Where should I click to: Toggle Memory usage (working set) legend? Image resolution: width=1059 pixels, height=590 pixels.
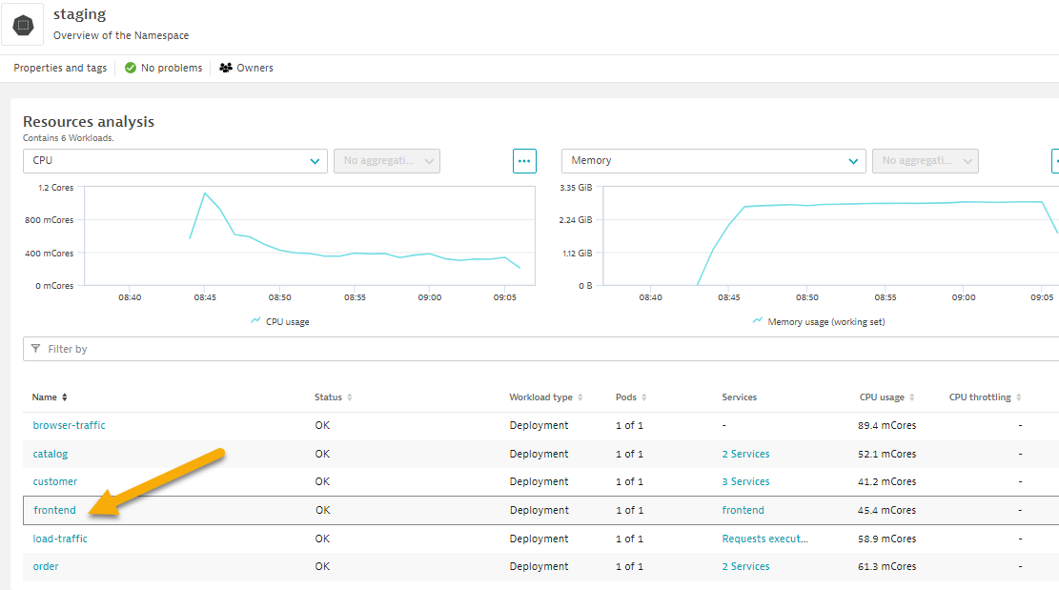819,322
